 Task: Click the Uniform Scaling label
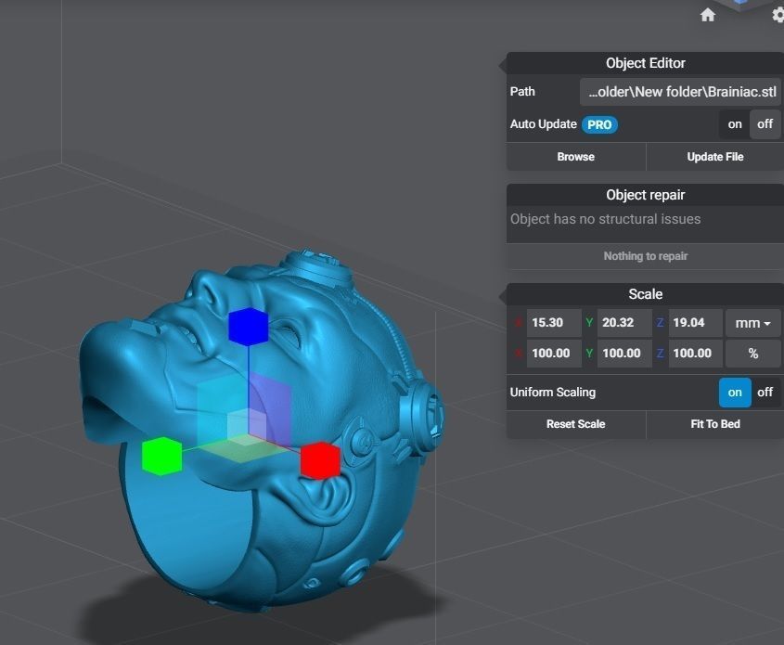(x=552, y=393)
